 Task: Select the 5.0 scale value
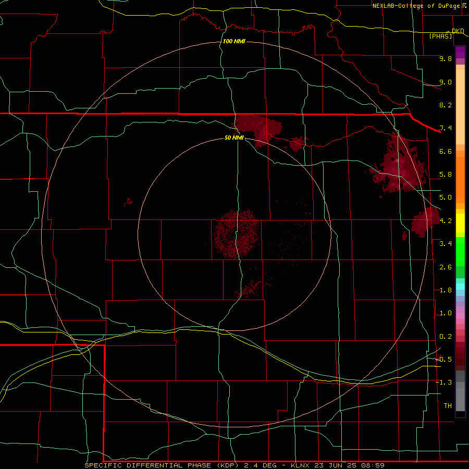446,198
